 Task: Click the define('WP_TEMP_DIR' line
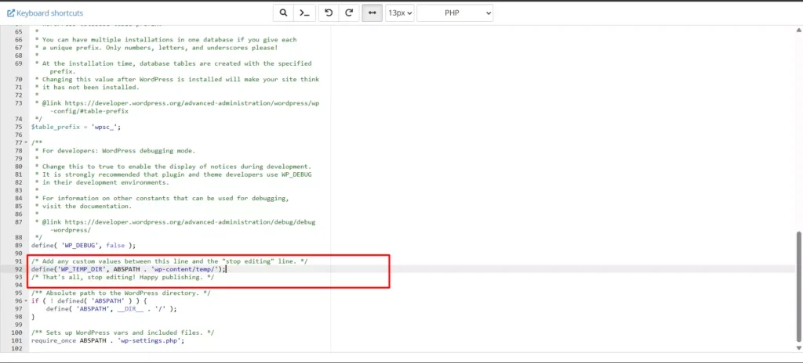(x=129, y=269)
